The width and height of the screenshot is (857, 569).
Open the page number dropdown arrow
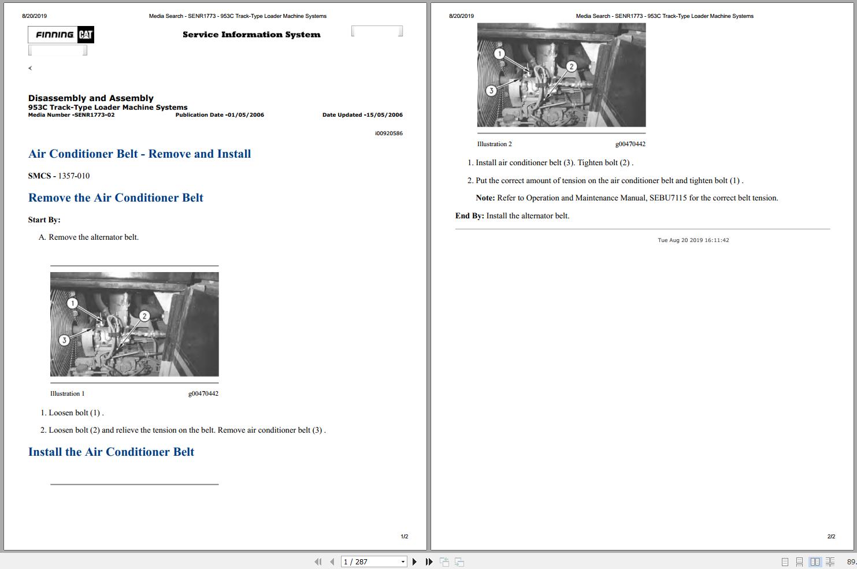tap(403, 561)
